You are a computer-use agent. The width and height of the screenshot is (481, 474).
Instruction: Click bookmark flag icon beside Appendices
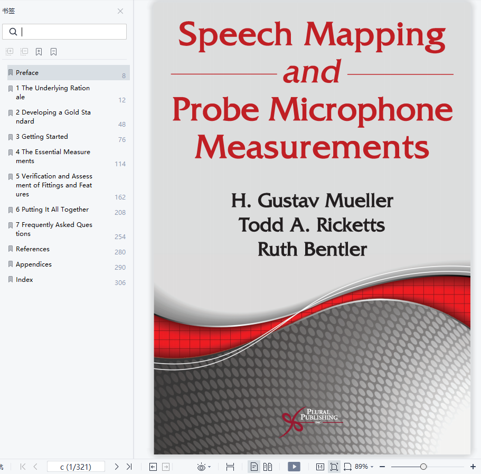(11, 264)
